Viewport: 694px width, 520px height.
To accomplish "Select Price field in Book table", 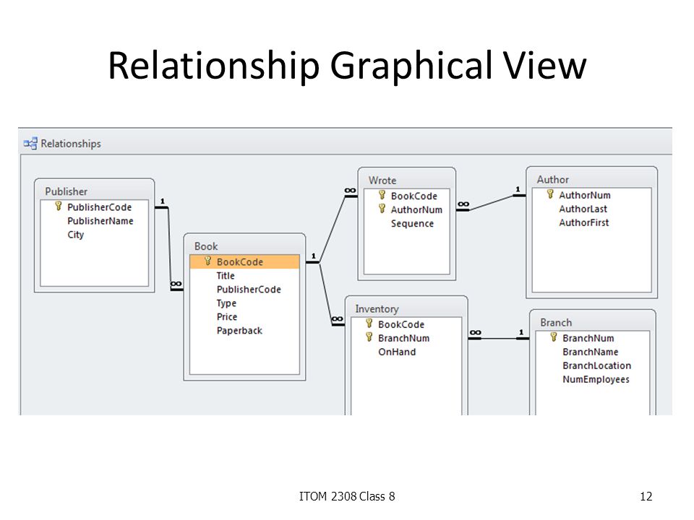I will coord(244,316).
